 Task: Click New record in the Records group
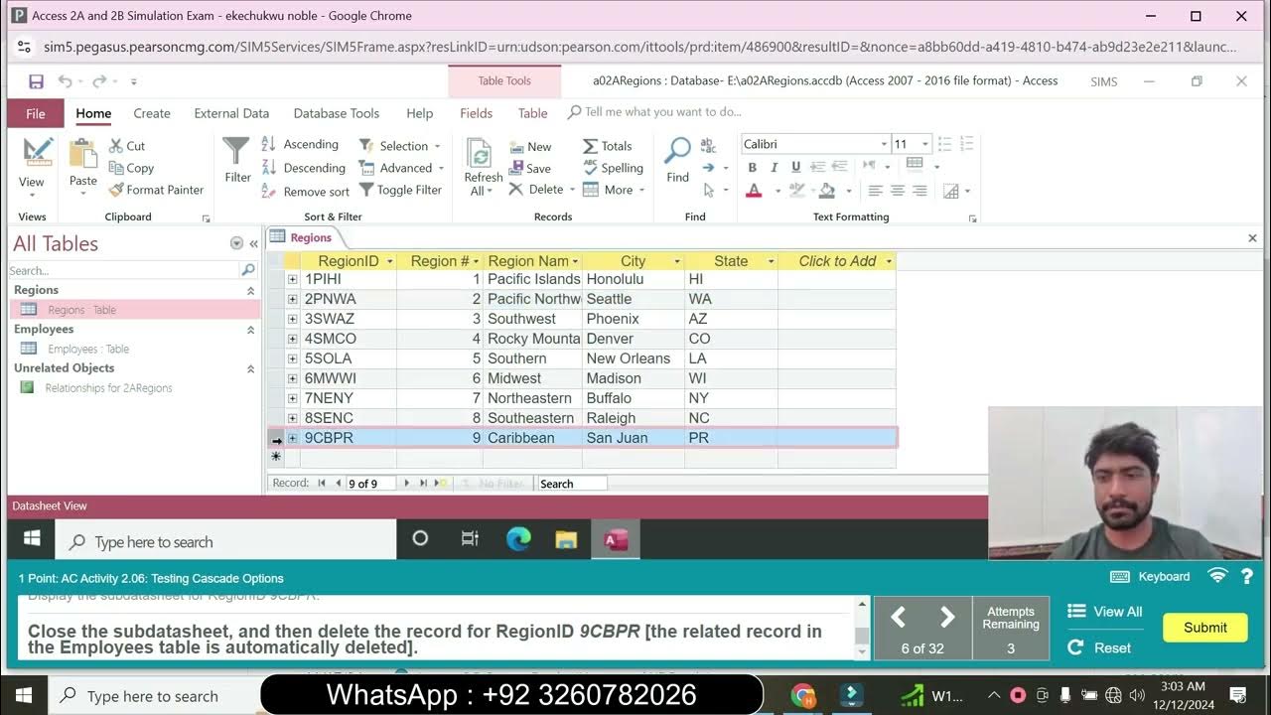530,146
